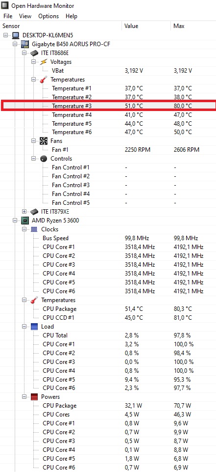Collapse the Fans section

34,141
